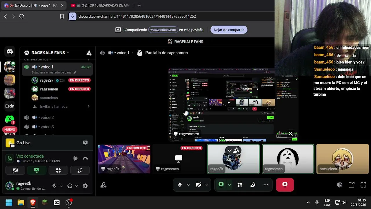Stop streaming via Go Live panel icon
Screen dimensions: 371x209
(85, 143)
